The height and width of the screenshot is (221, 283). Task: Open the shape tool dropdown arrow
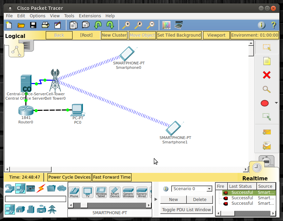tap(276, 103)
